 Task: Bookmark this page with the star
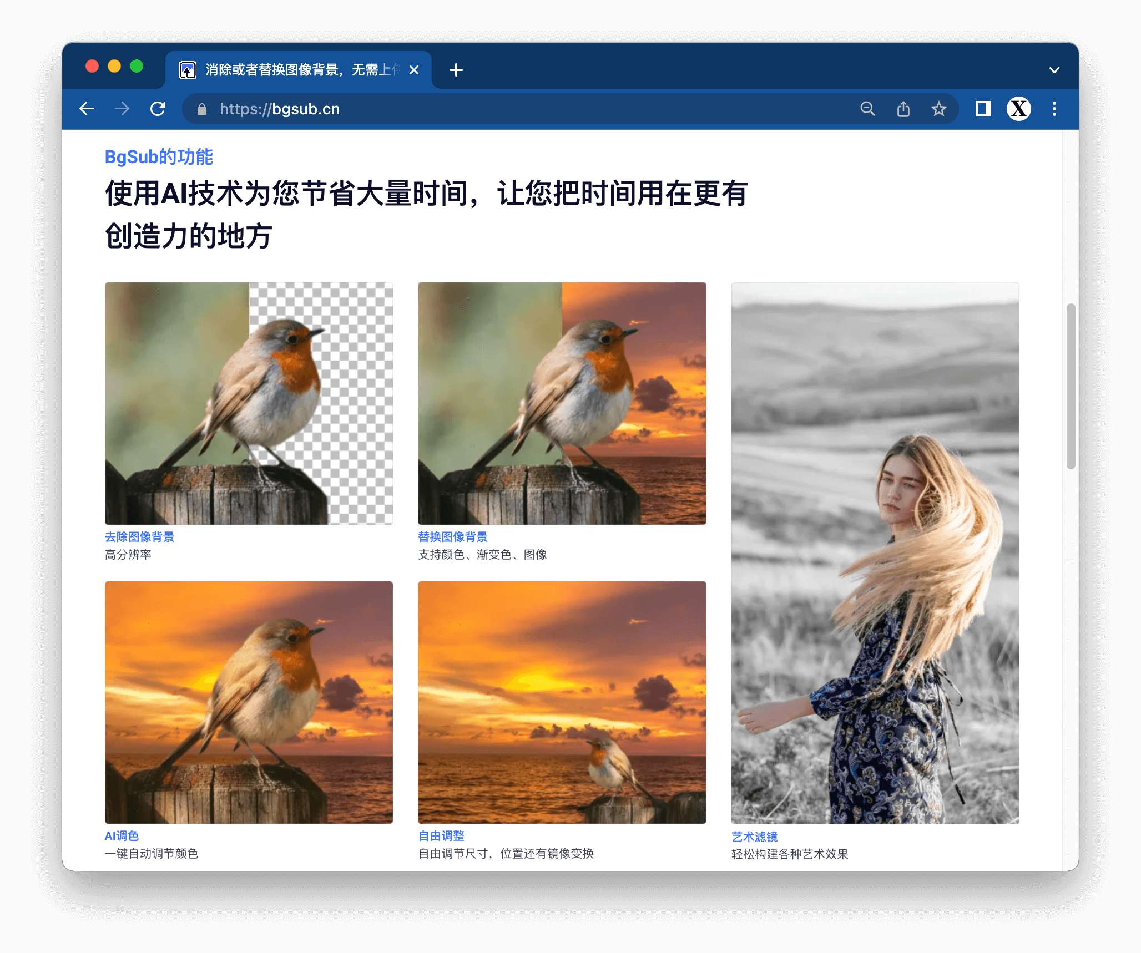click(939, 109)
